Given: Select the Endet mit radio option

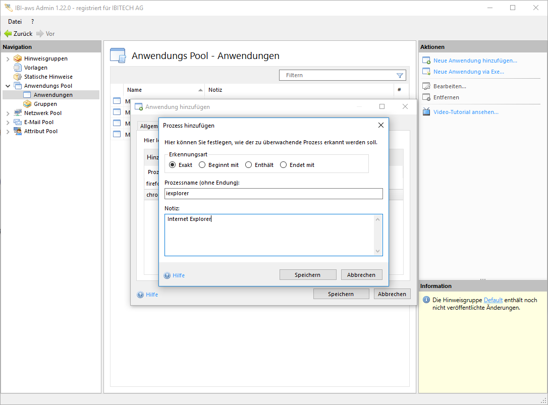Looking at the screenshot, I should click(283, 165).
